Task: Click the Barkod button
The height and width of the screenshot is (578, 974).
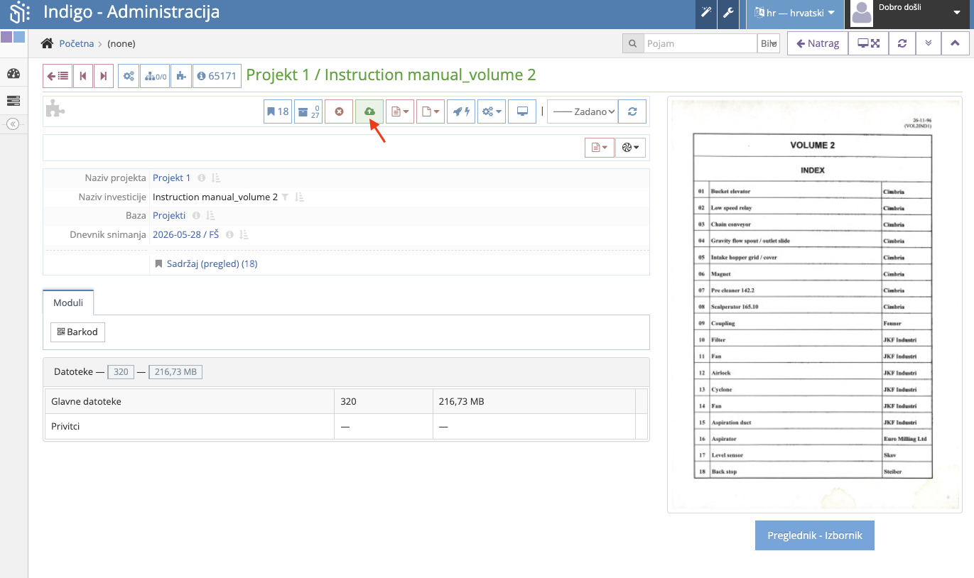Action: (x=77, y=332)
